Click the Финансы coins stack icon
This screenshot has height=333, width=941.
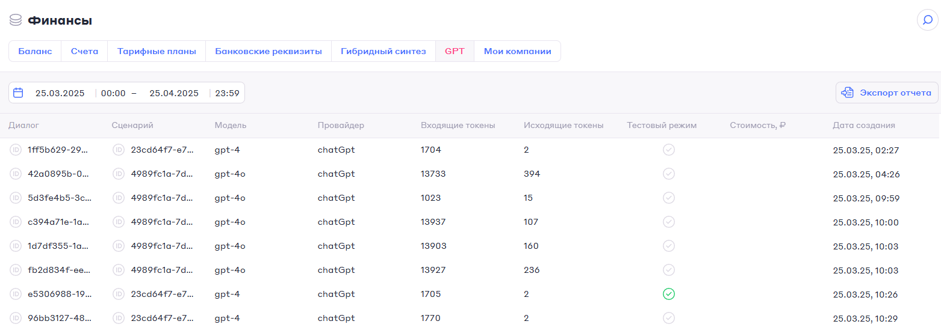pos(16,20)
